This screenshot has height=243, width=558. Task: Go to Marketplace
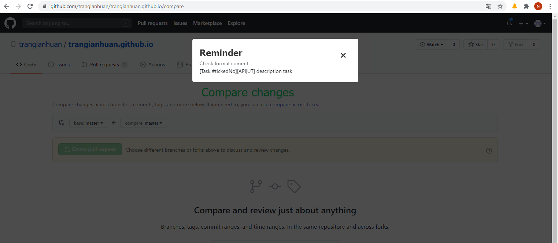[x=207, y=23]
